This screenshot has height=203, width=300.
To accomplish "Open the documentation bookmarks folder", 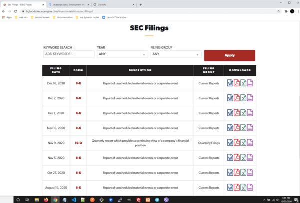I will click(63, 17).
